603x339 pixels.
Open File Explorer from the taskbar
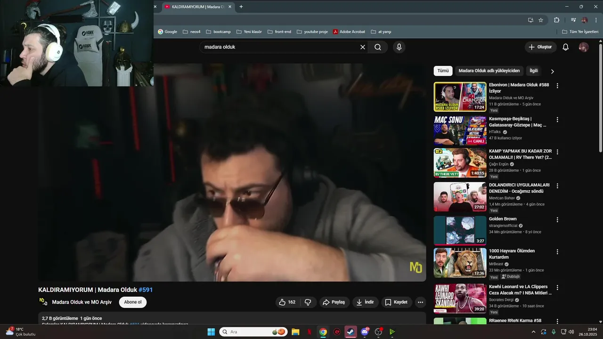[295, 332]
